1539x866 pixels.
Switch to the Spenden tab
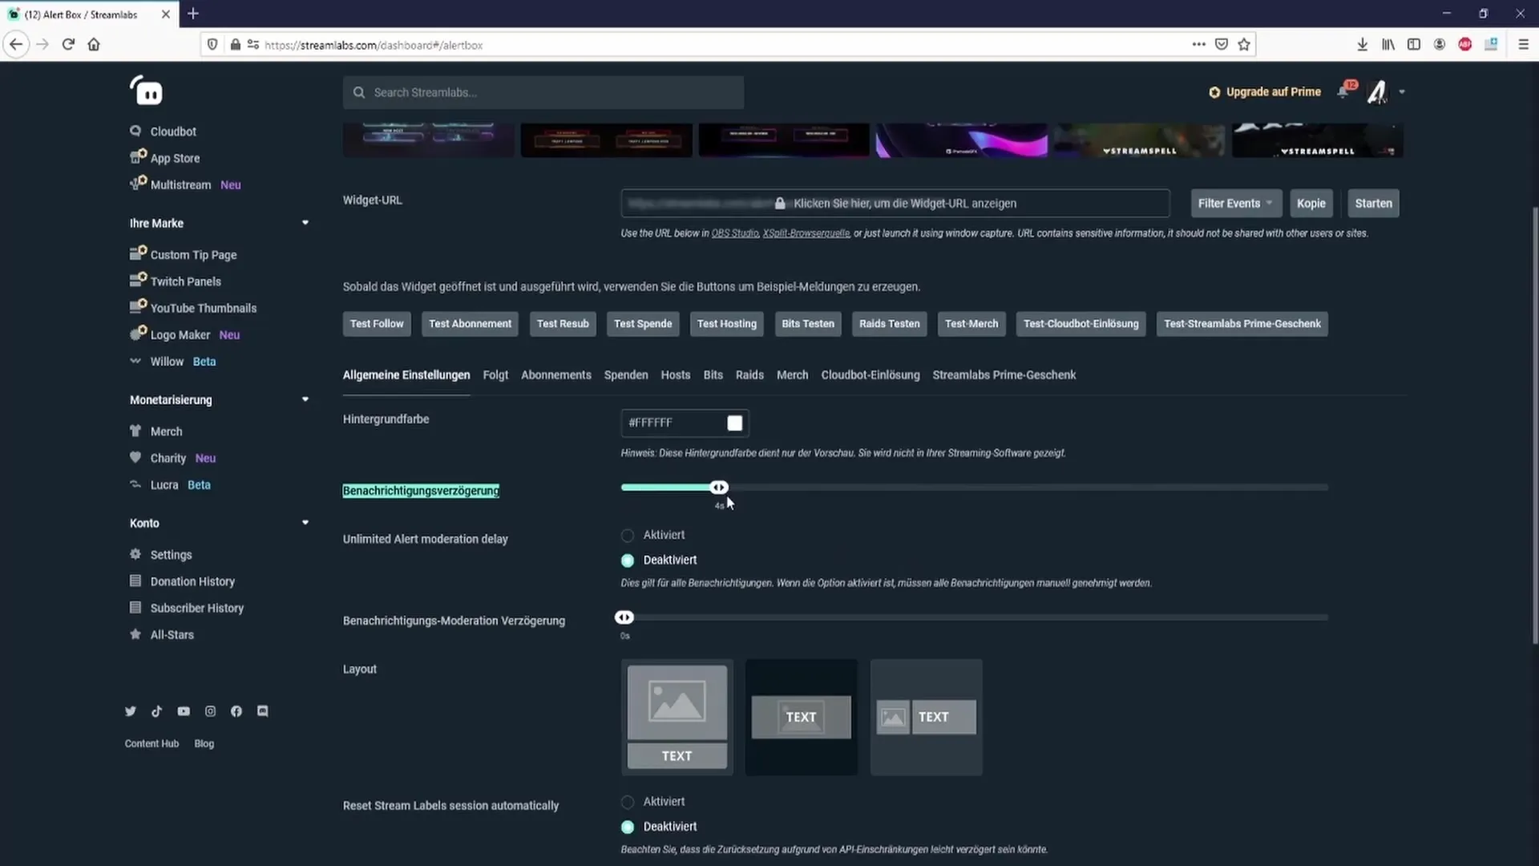(626, 375)
